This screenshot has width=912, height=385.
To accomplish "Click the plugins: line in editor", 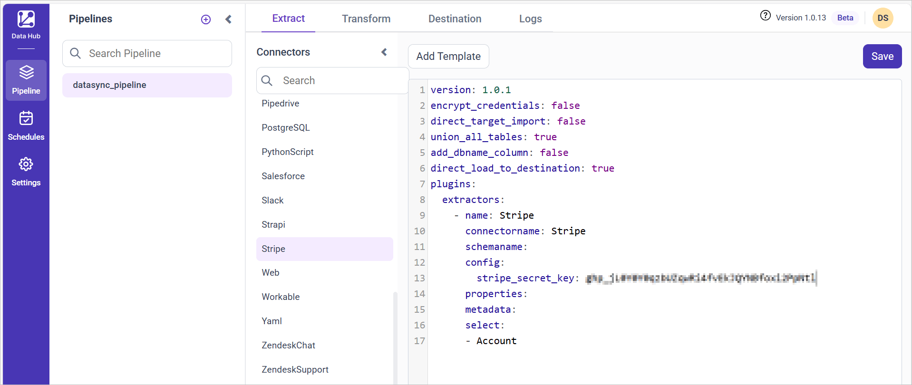I will click(453, 184).
